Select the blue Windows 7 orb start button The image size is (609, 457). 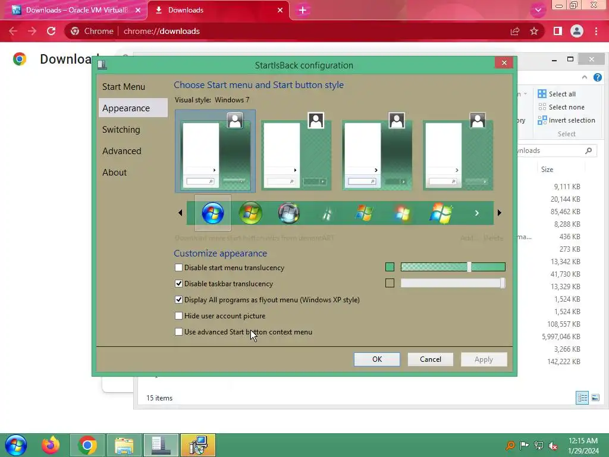pyautogui.click(x=212, y=213)
